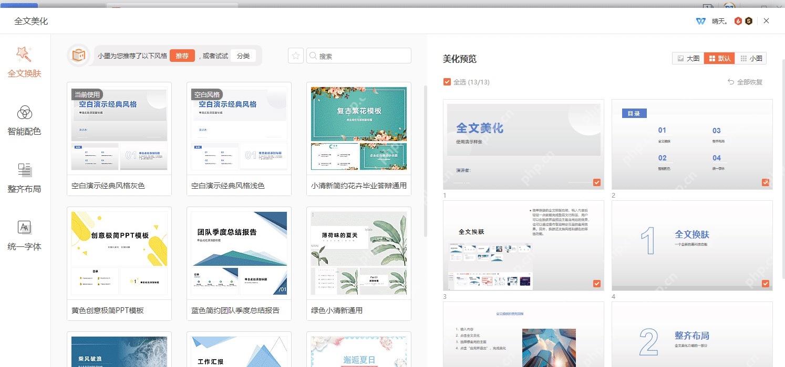
Task: Select 蓝色简约团队季度总结报告 thumbnail
Action: click(x=239, y=253)
